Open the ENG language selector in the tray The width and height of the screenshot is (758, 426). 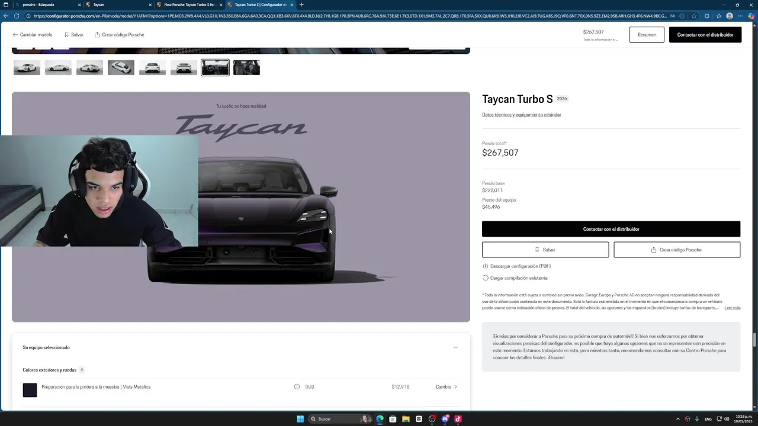[708, 419]
